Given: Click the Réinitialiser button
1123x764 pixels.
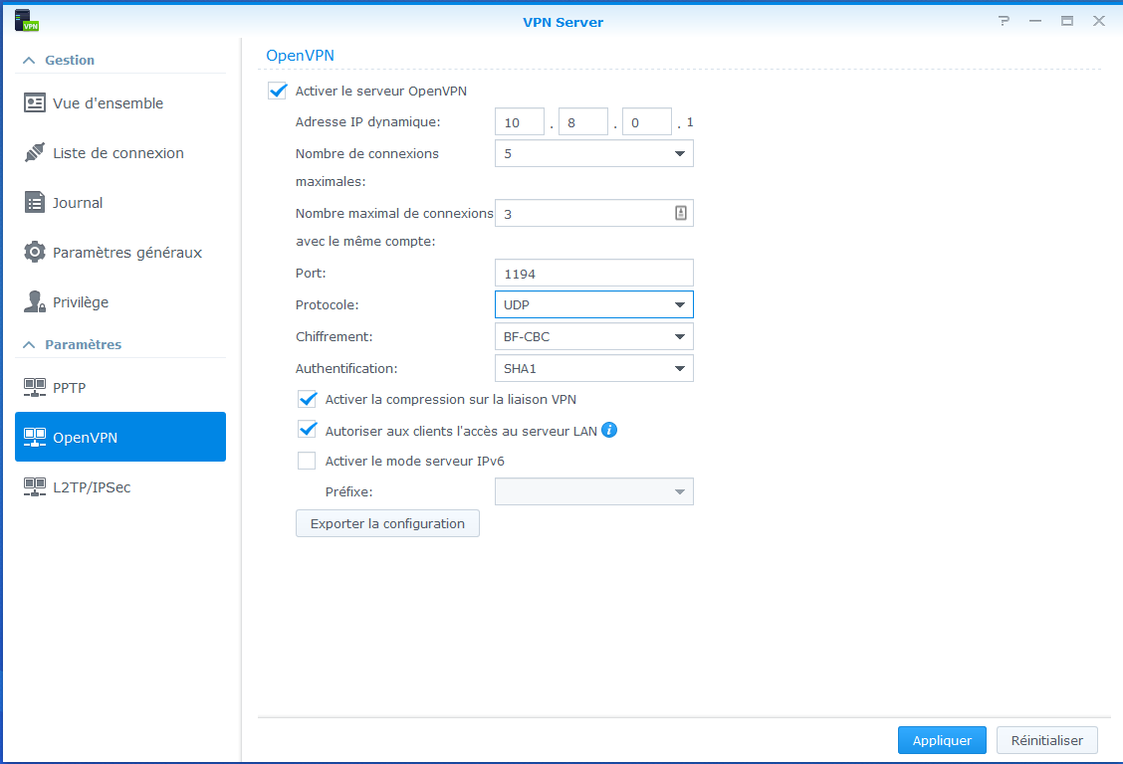Looking at the screenshot, I should tap(1047, 740).
